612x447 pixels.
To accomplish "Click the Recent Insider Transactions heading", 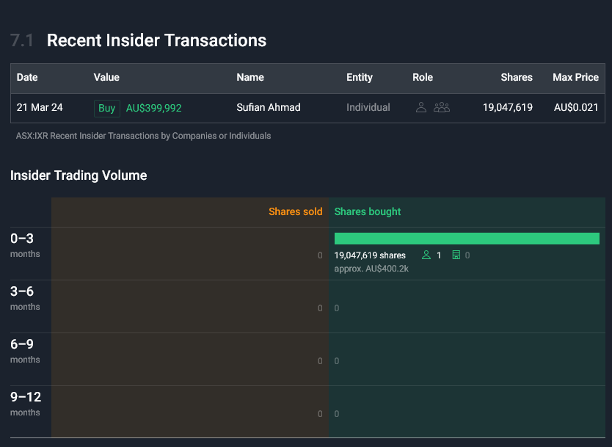I will (x=156, y=40).
